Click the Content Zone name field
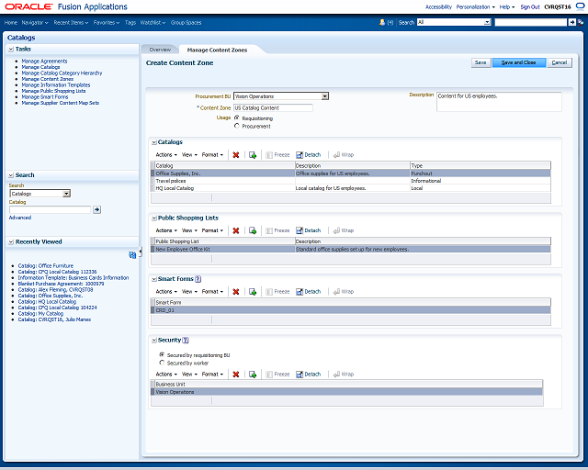588x470 pixels. [x=273, y=108]
